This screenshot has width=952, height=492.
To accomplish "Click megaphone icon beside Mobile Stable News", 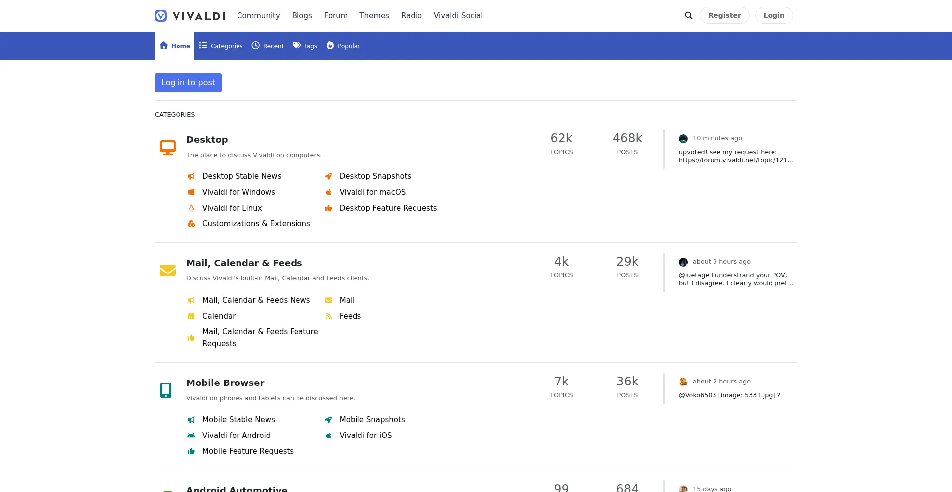I will point(191,420).
